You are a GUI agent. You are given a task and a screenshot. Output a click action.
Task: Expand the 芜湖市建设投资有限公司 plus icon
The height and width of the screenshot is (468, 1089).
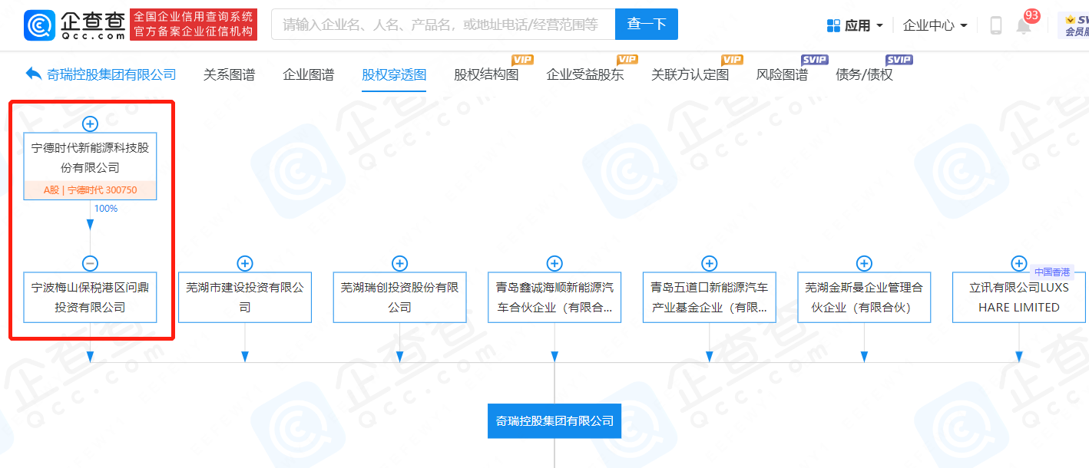pos(245,263)
